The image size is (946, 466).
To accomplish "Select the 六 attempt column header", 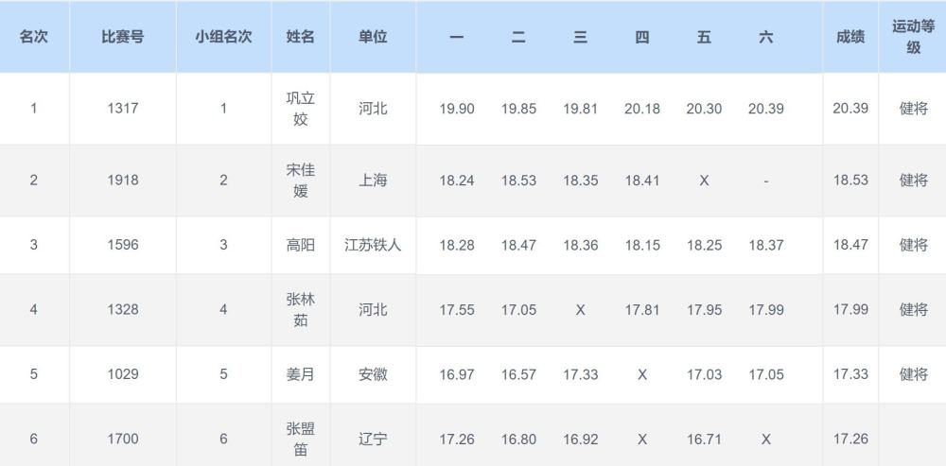I will point(765,38).
